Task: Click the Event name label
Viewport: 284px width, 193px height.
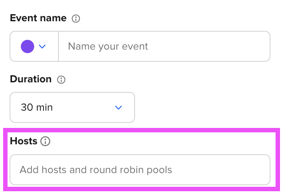Action: click(38, 18)
